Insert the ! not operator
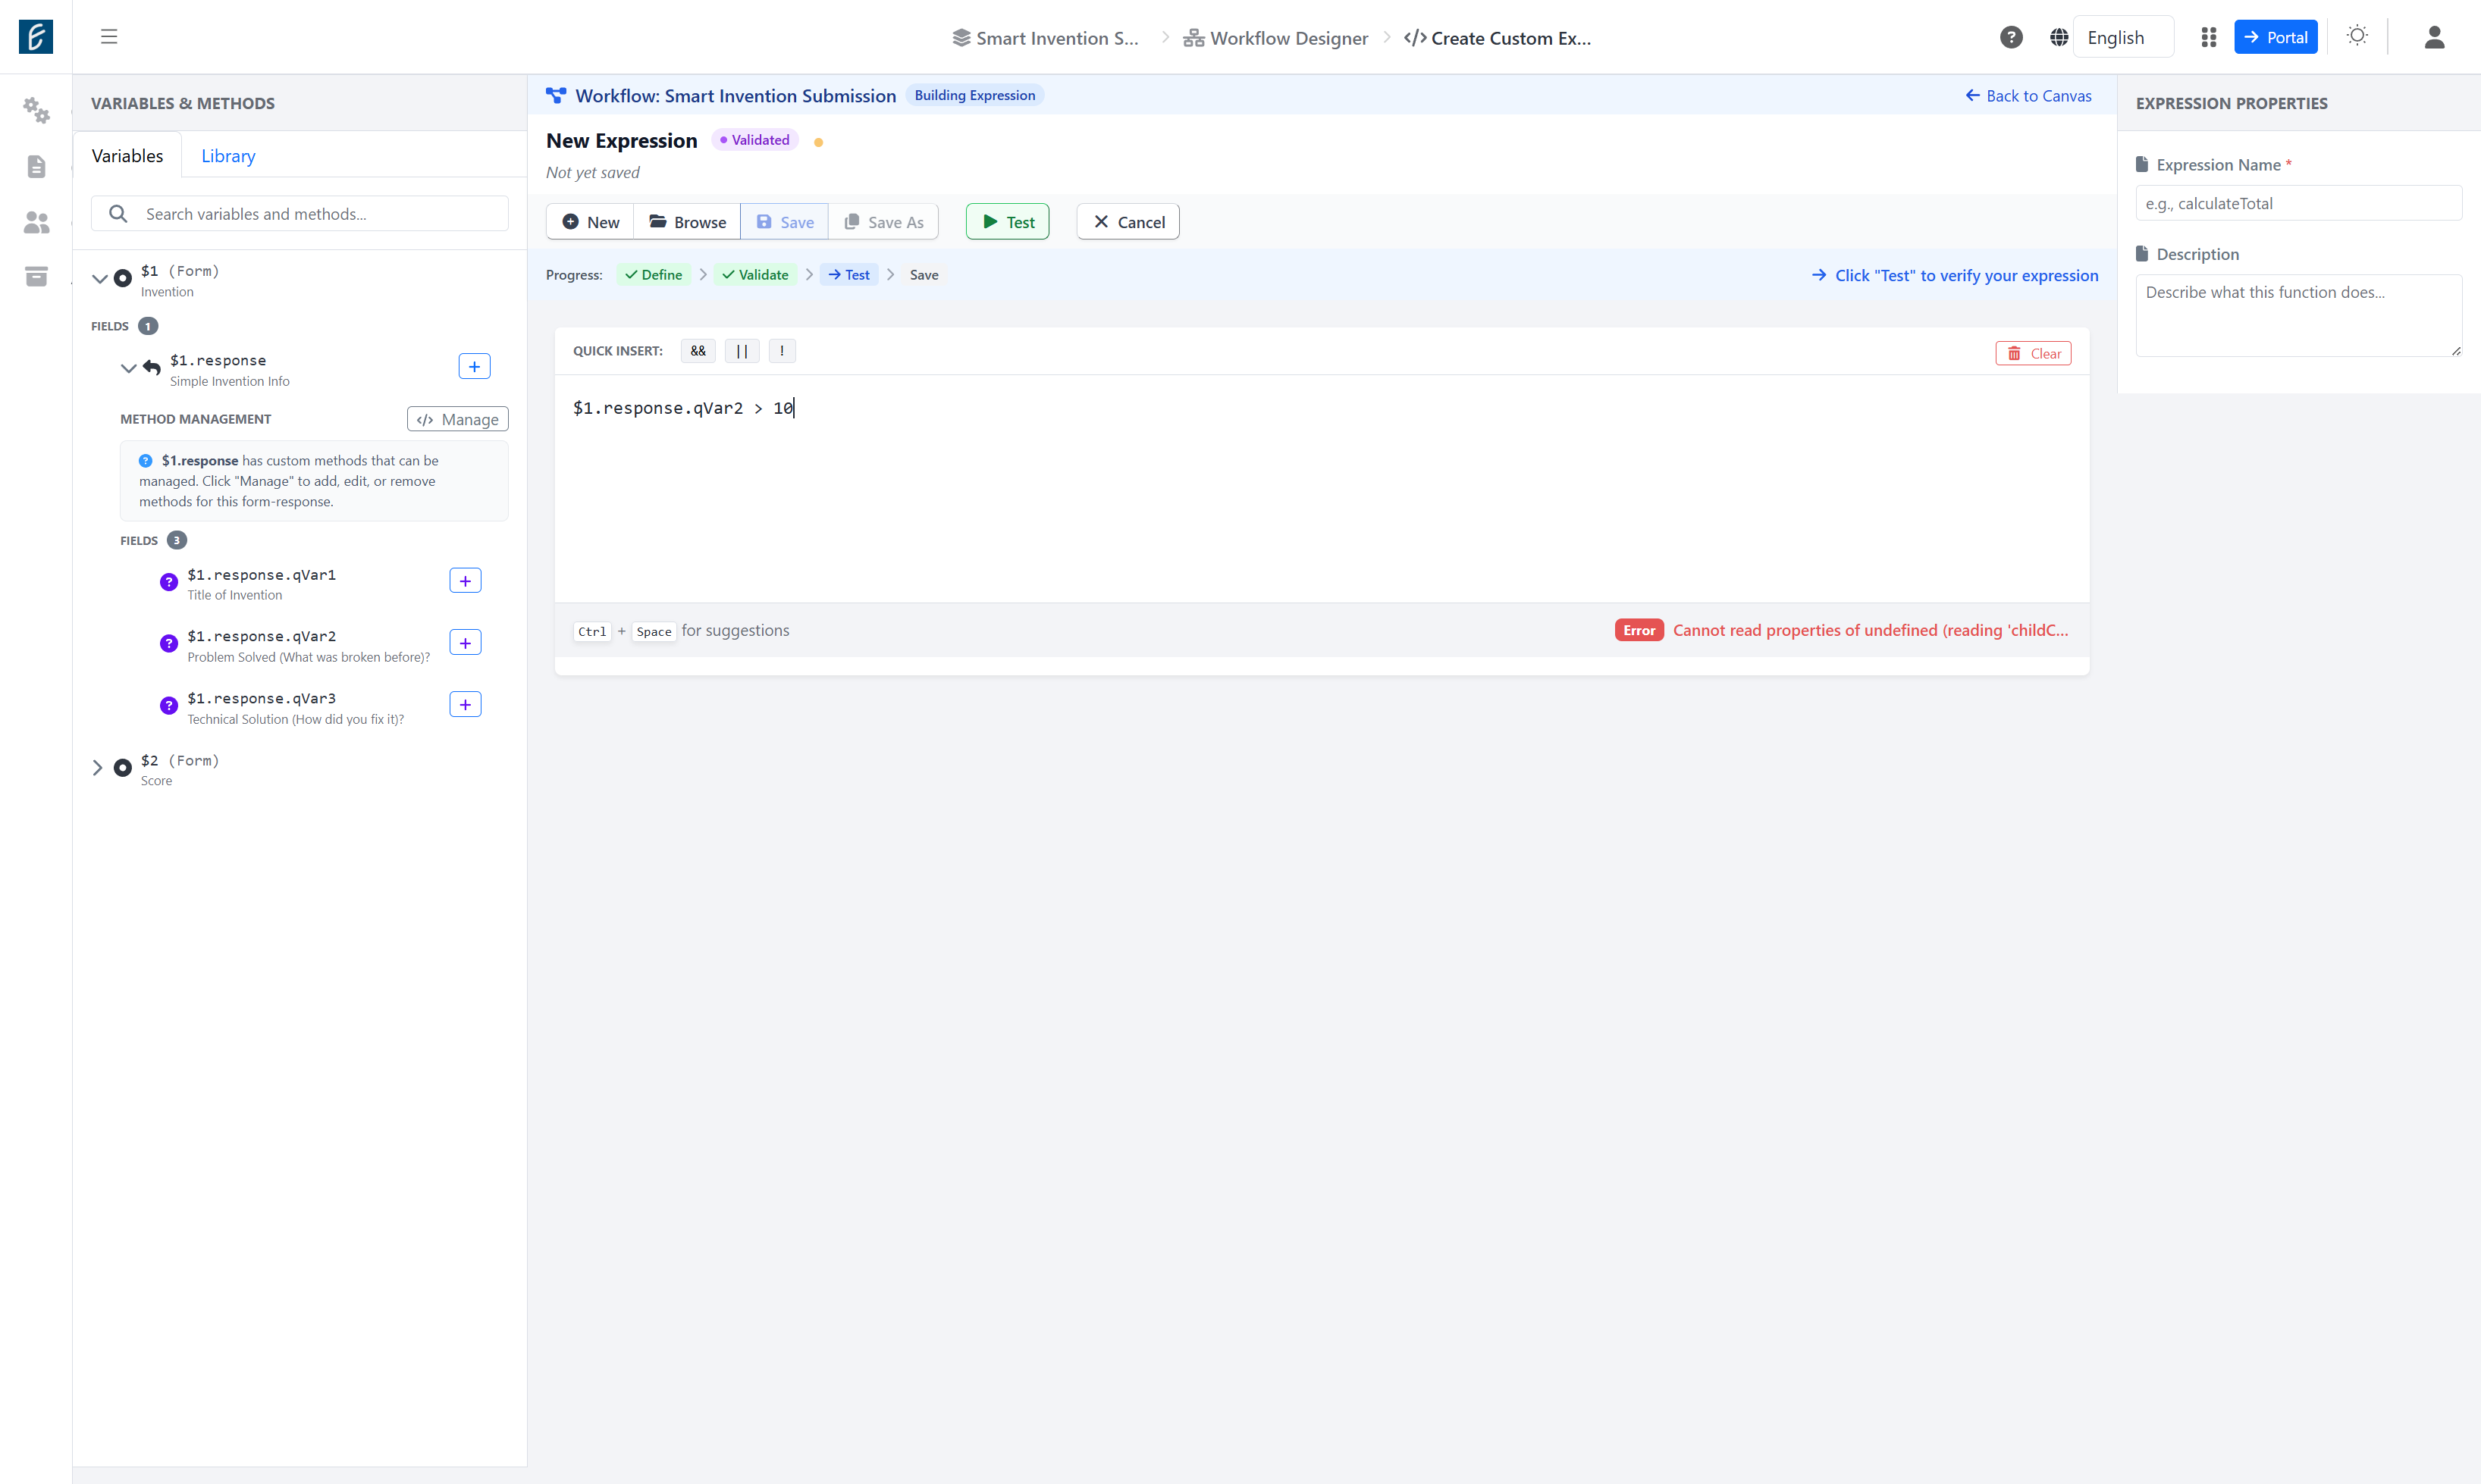This screenshot has height=1484, width=2481. [783, 351]
